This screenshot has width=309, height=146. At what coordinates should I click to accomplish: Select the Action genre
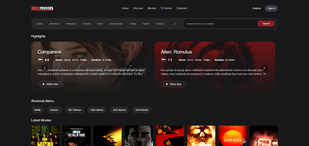pos(39,24)
